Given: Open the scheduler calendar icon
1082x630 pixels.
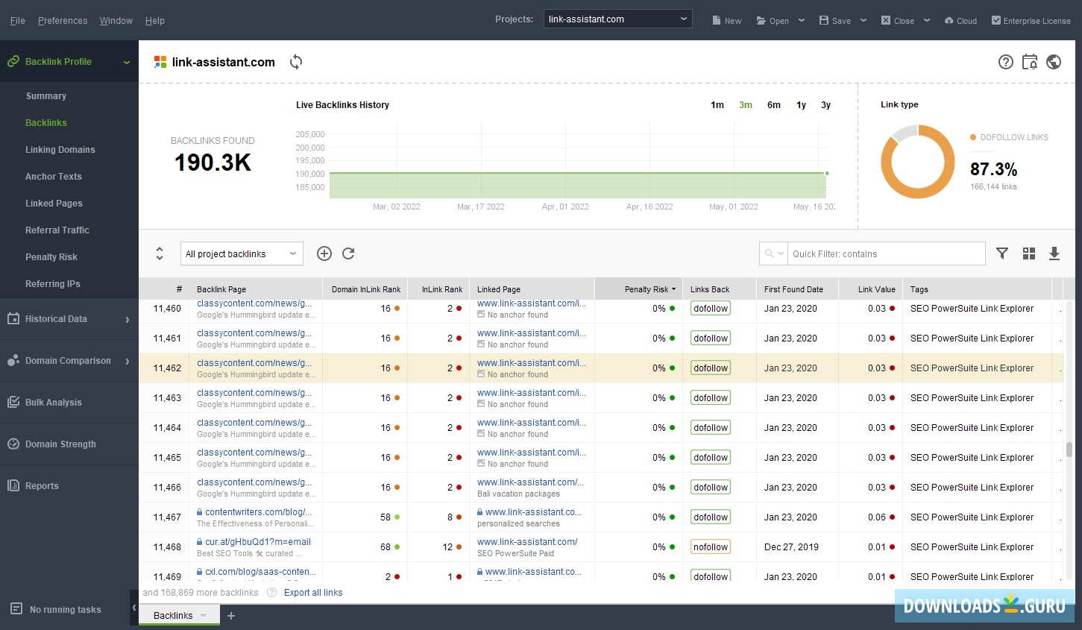Looking at the screenshot, I should tap(1030, 62).
